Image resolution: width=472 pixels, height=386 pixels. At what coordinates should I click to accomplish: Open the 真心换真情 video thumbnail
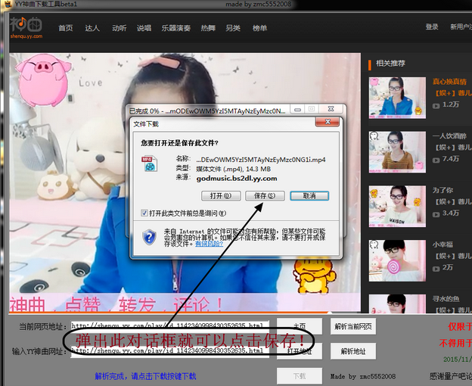tap(397, 98)
